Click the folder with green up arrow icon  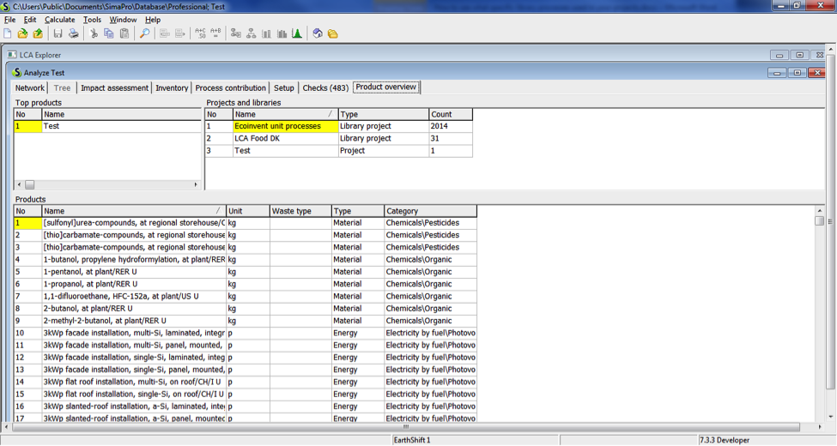(x=38, y=33)
